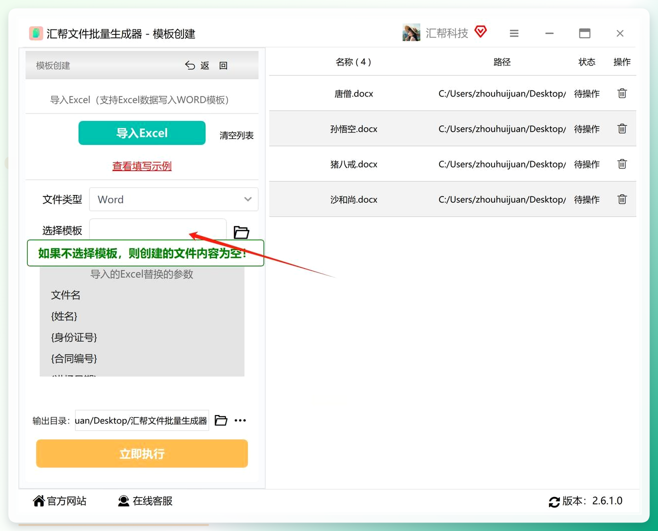Image resolution: width=658 pixels, height=531 pixels.
Task: Click 清空列表 to clear the list
Action: [x=236, y=135]
